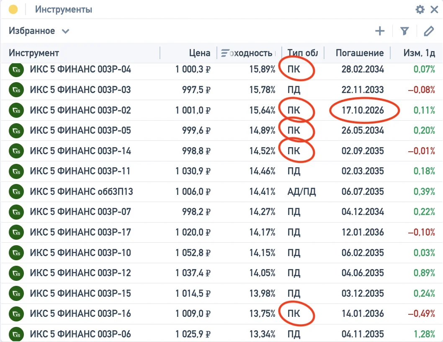The image size is (443, 342).
Task: Click daily change –0,49%
Action: point(422,314)
